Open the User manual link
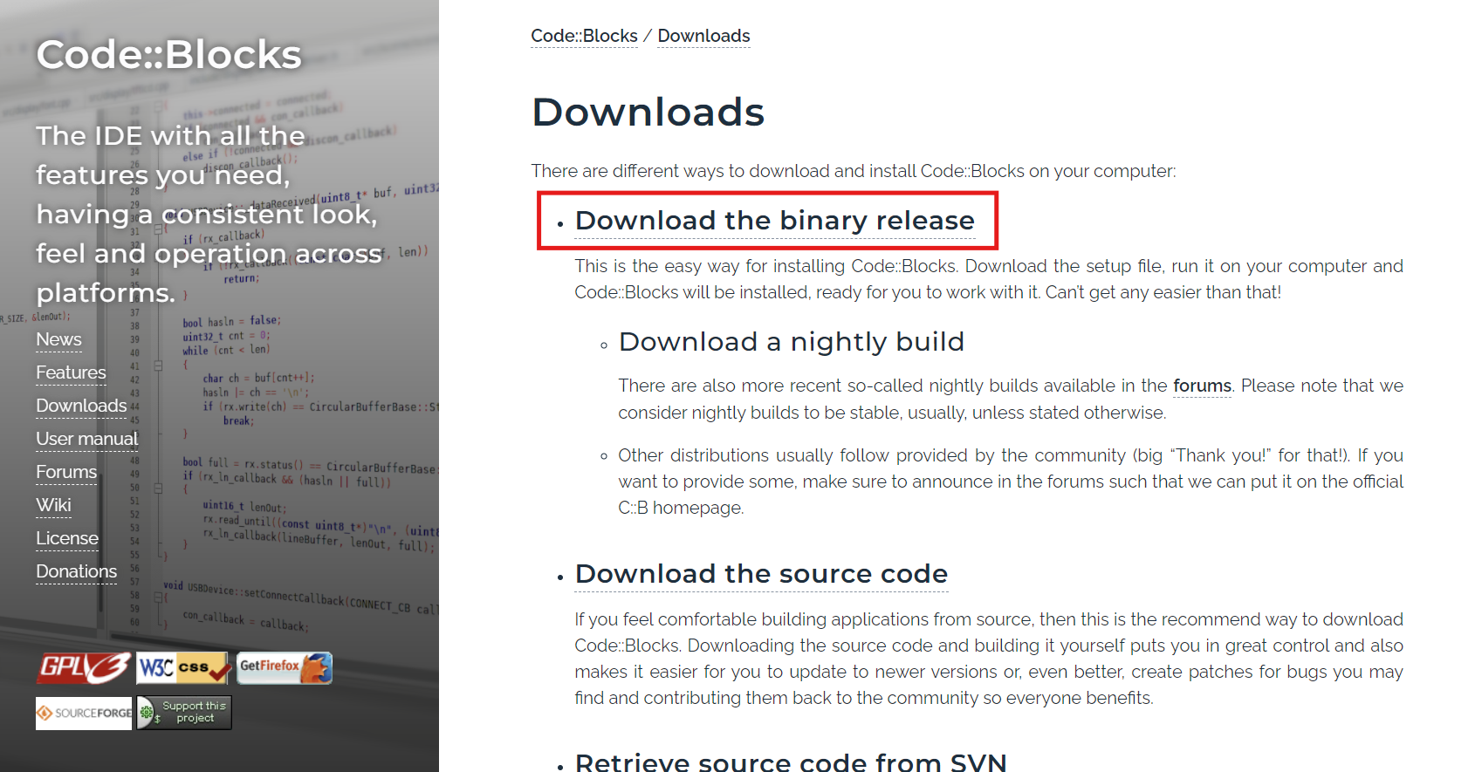This screenshot has height=772, width=1475. [x=86, y=439]
